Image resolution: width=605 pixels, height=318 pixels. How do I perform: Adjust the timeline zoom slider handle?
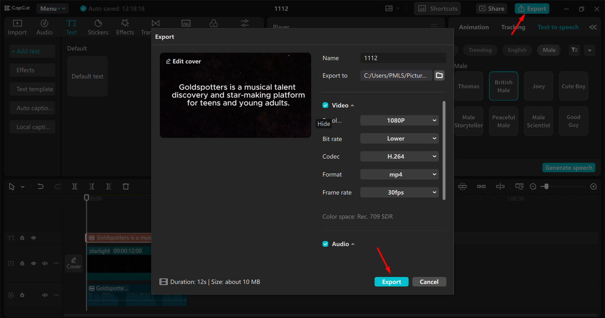click(546, 186)
